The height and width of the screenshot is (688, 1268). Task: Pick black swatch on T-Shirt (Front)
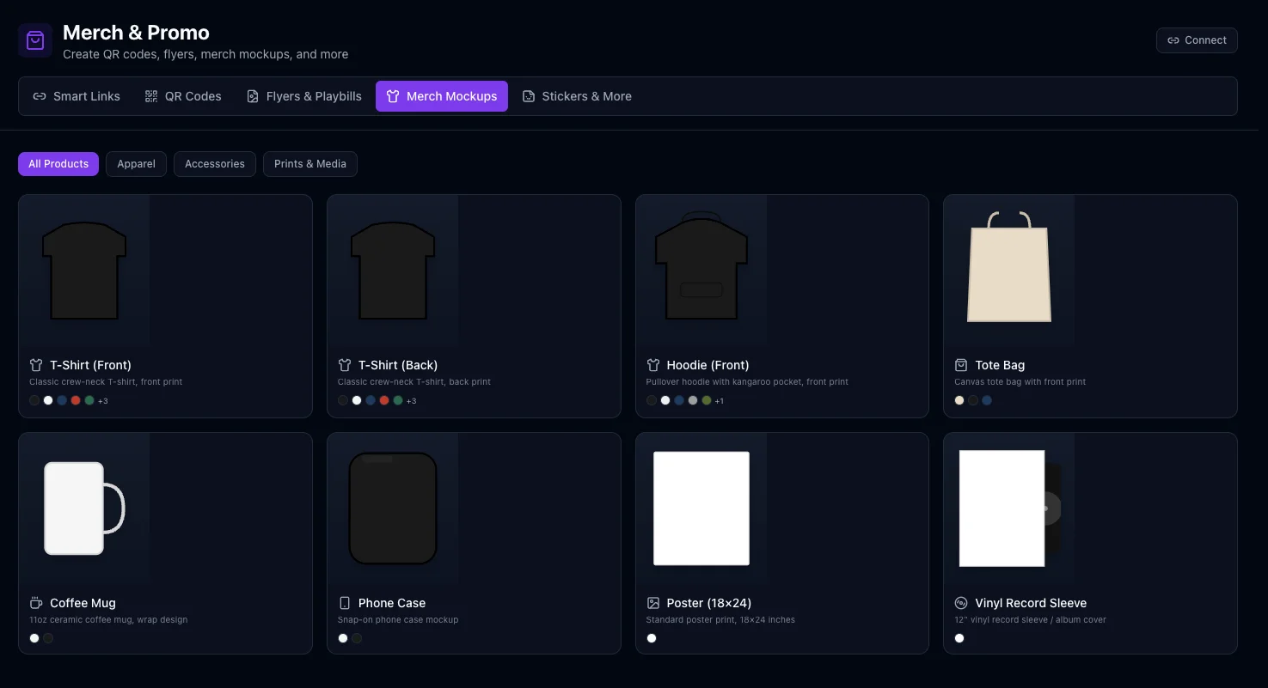click(x=34, y=400)
